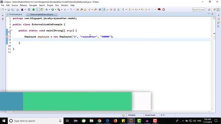The image size is (221, 124).
Task: Click the green circle toolbar icon
Action: (x=33, y=10)
